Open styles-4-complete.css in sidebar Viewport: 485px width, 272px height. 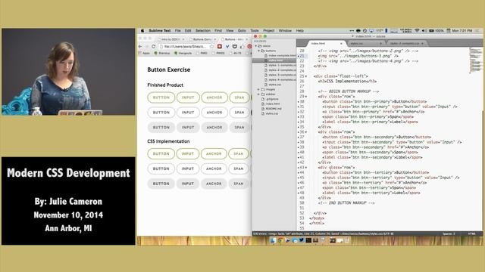tap(280, 79)
